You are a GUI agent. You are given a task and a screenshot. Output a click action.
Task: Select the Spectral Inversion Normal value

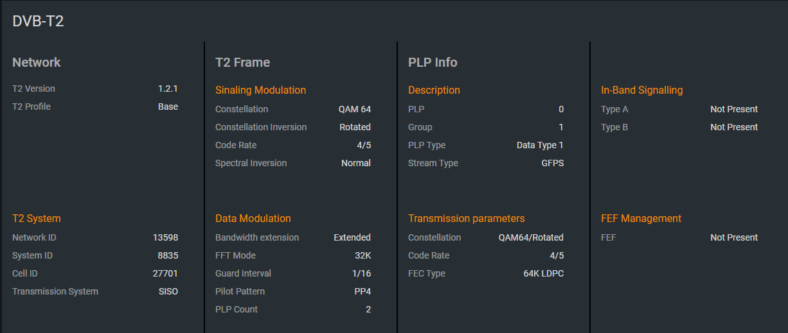click(356, 163)
